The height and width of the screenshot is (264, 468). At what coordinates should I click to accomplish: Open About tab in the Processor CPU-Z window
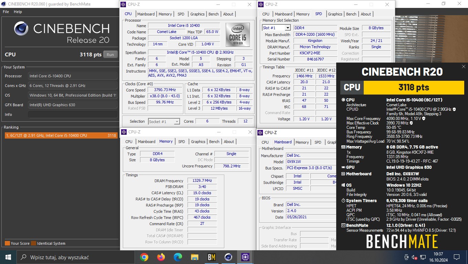(228, 14)
